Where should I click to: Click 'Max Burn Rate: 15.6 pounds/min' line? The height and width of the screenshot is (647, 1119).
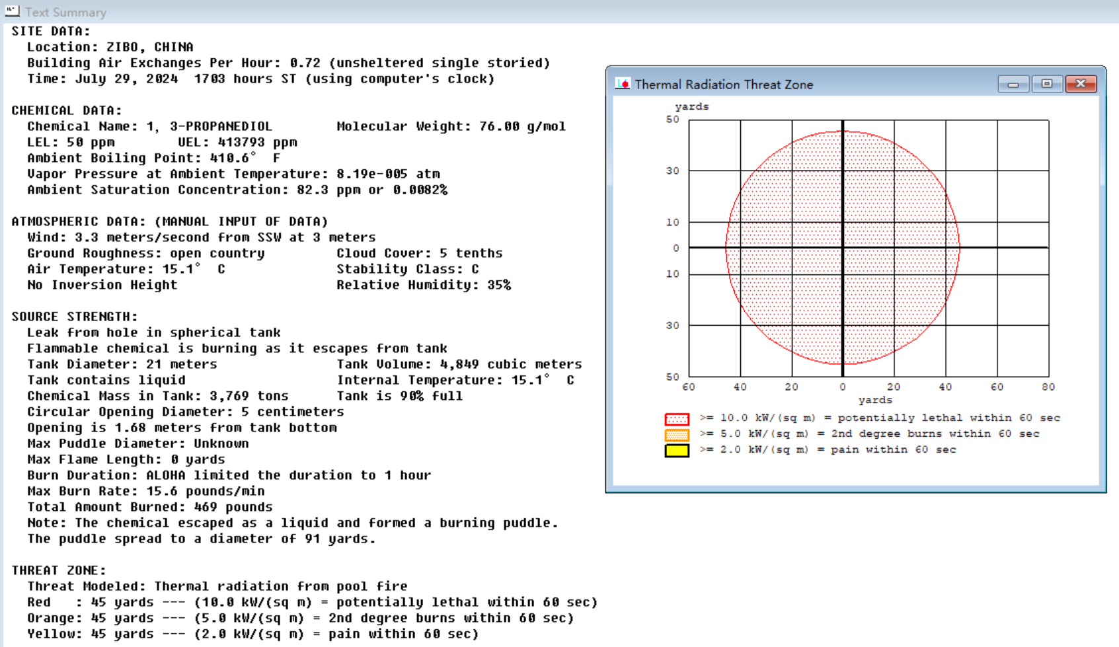pyautogui.click(x=146, y=491)
